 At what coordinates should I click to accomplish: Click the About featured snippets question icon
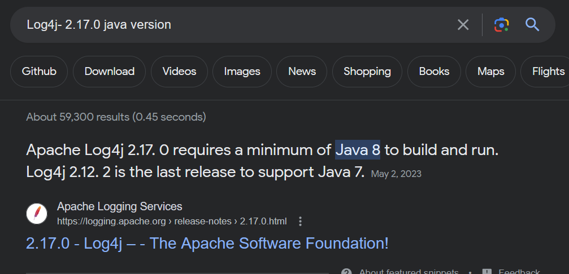347,271
